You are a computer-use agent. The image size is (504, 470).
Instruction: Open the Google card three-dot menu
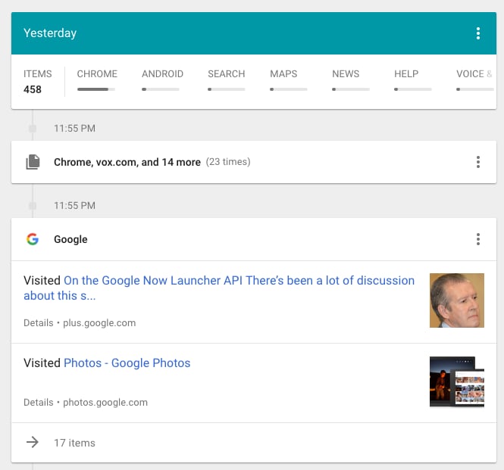pyautogui.click(x=477, y=239)
